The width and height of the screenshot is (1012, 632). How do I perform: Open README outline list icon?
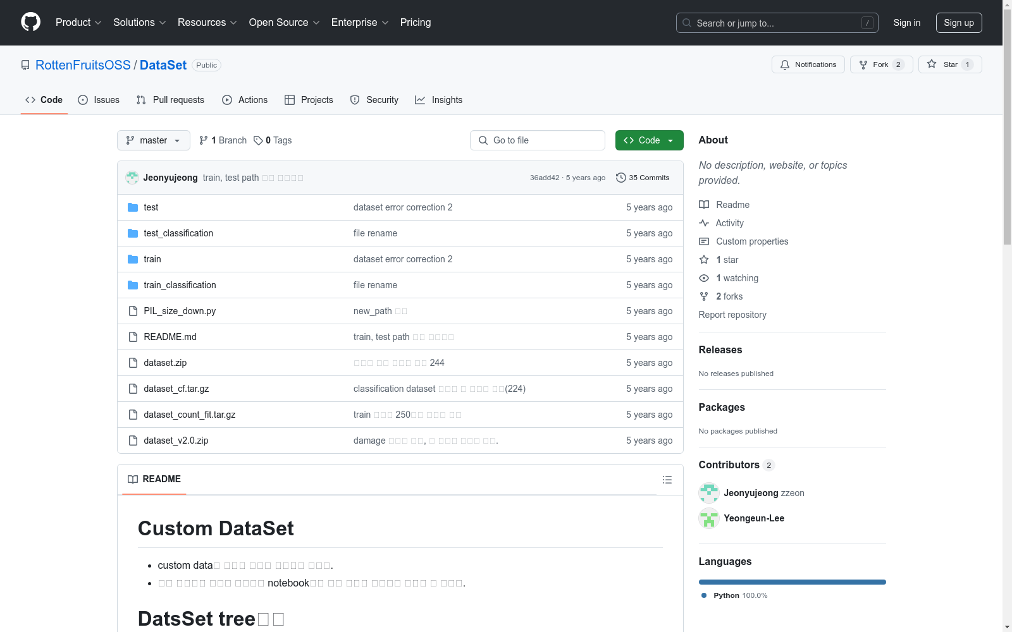pyautogui.click(x=667, y=480)
